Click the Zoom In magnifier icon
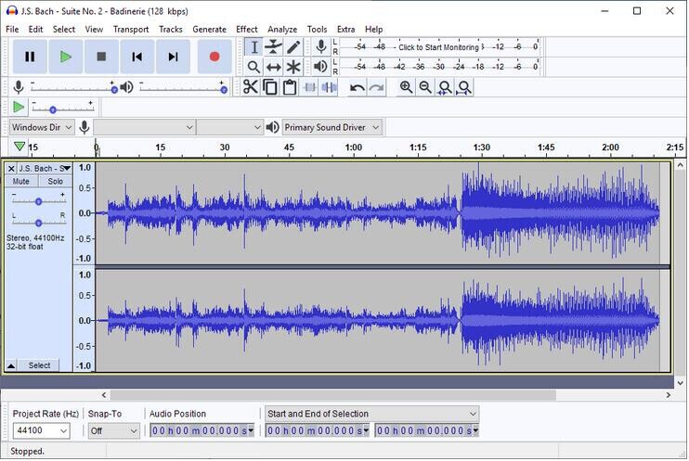689x461 pixels. pyautogui.click(x=406, y=87)
